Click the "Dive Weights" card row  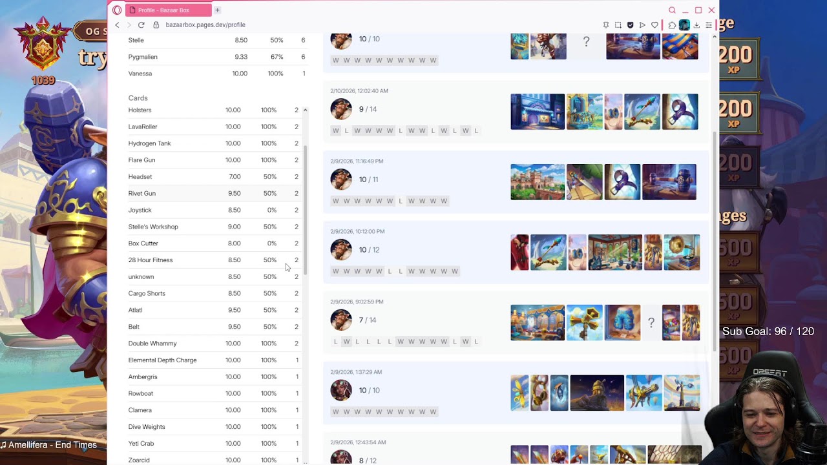(214, 427)
